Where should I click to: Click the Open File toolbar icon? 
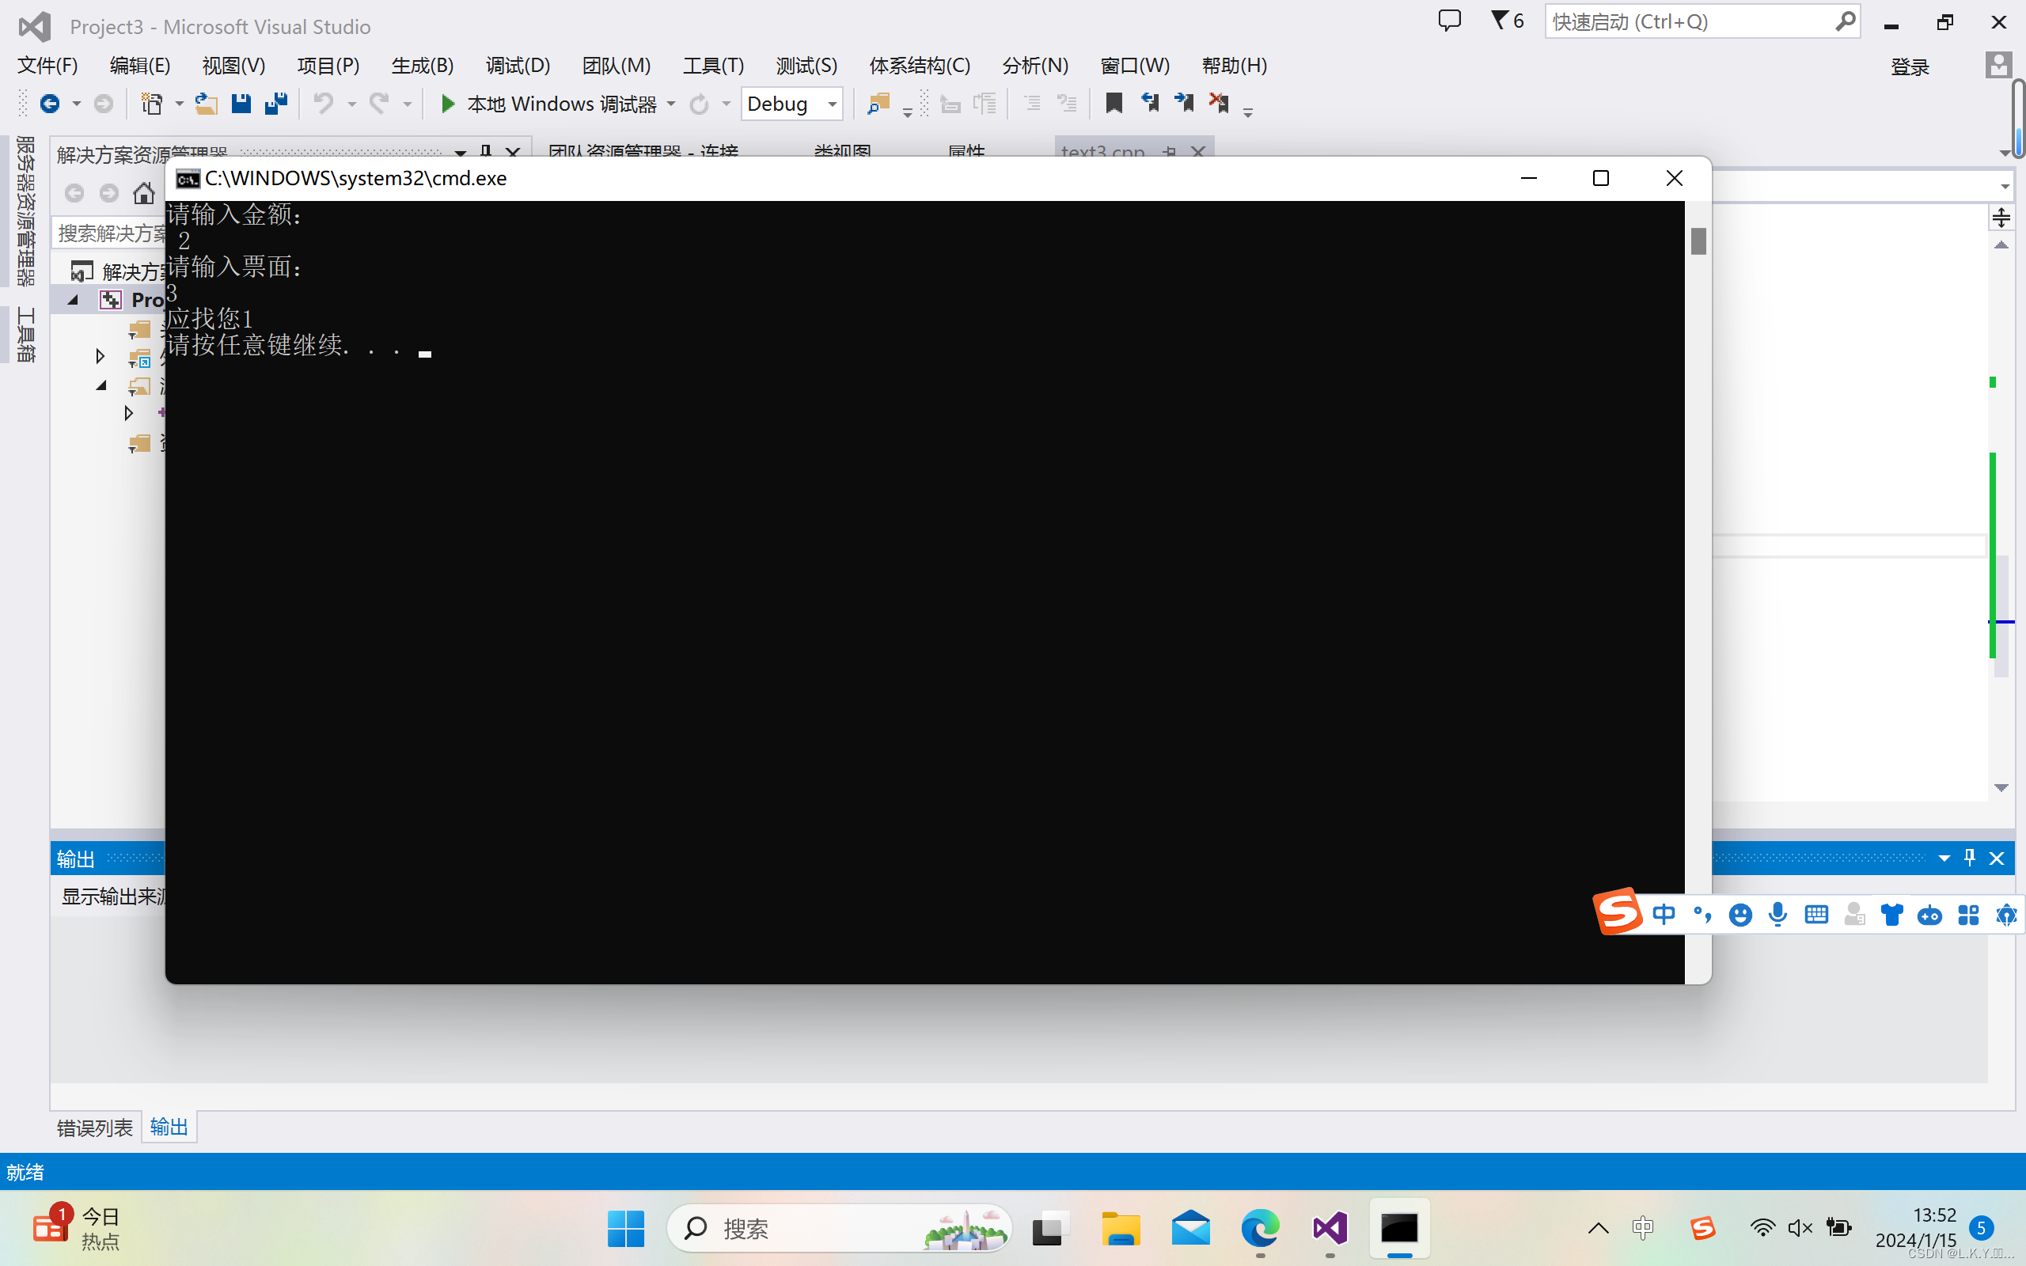coord(206,104)
